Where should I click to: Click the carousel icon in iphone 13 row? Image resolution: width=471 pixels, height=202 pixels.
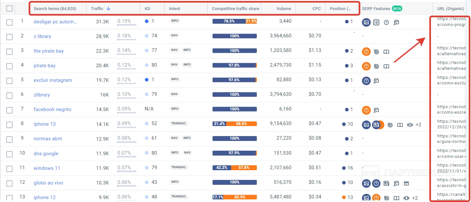tap(410, 125)
